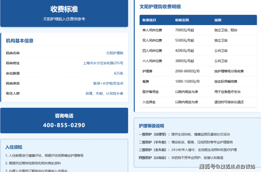Click the 六人间床位费 row label
This screenshot has width=261, height=172.
152,61
